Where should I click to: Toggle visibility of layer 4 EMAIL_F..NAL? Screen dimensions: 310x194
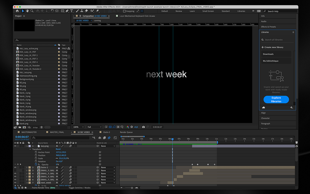(15, 174)
